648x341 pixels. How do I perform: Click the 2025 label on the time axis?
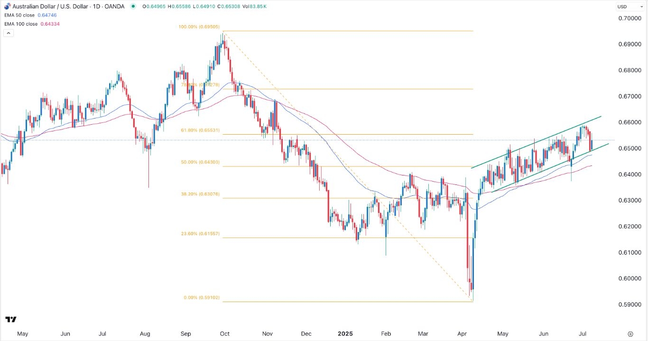(345, 334)
